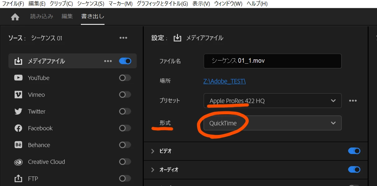Select the FTP destination label
377x186 pixels.
[x=33, y=179]
